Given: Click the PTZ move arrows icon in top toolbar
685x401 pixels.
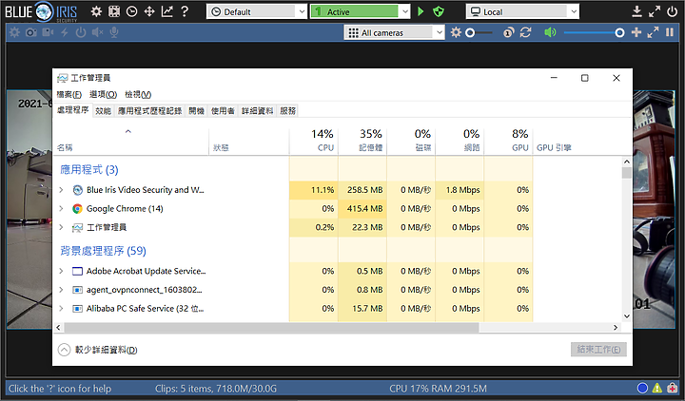Looking at the screenshot, I should (x=149, y=11).
